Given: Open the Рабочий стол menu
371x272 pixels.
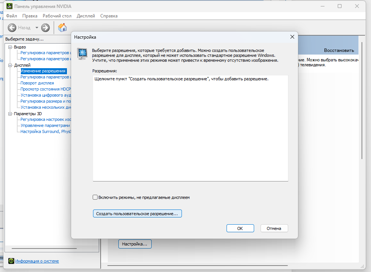Looking at the screenshot, I should (57, 16).
